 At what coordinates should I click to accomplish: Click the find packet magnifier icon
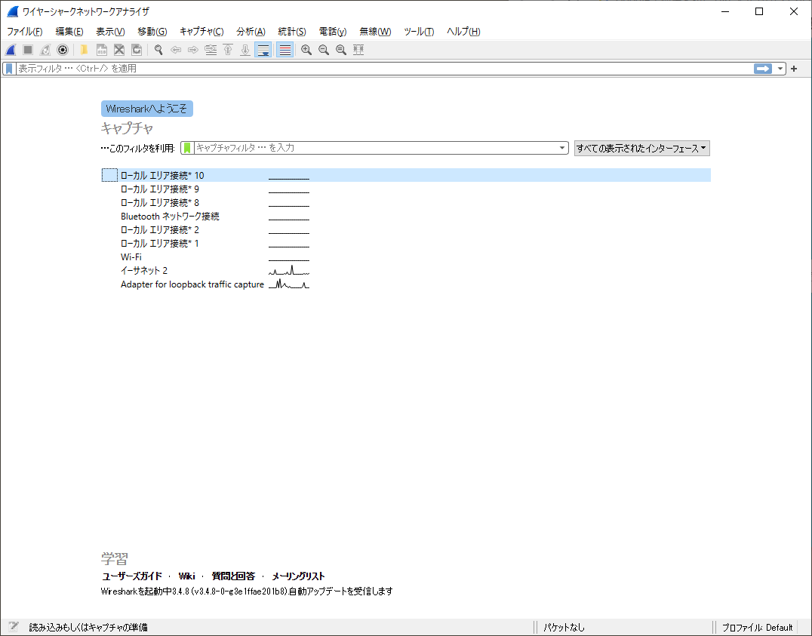(158, 50)
